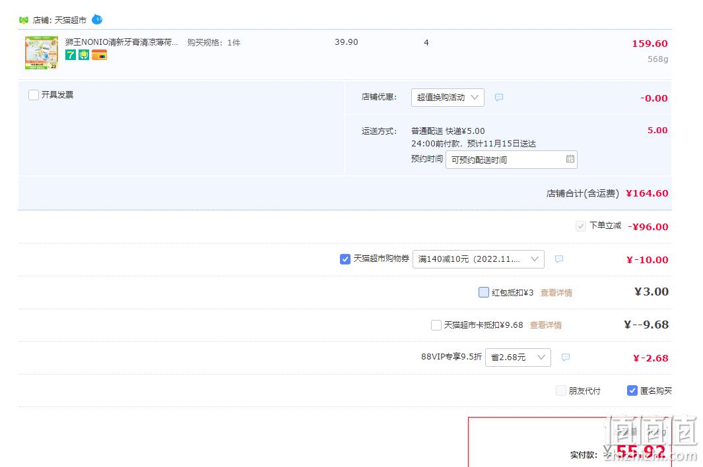Open 查看详情 for 红包抵扣
Image resolution: width=703 pixels, height=467 pixels.
coord(556,293)
